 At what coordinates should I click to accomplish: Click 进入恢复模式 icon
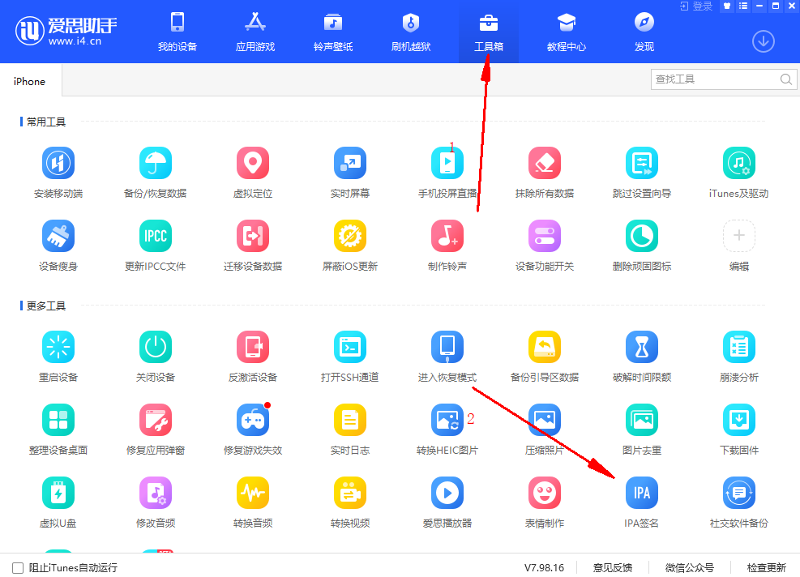click(x=447, y=348)
